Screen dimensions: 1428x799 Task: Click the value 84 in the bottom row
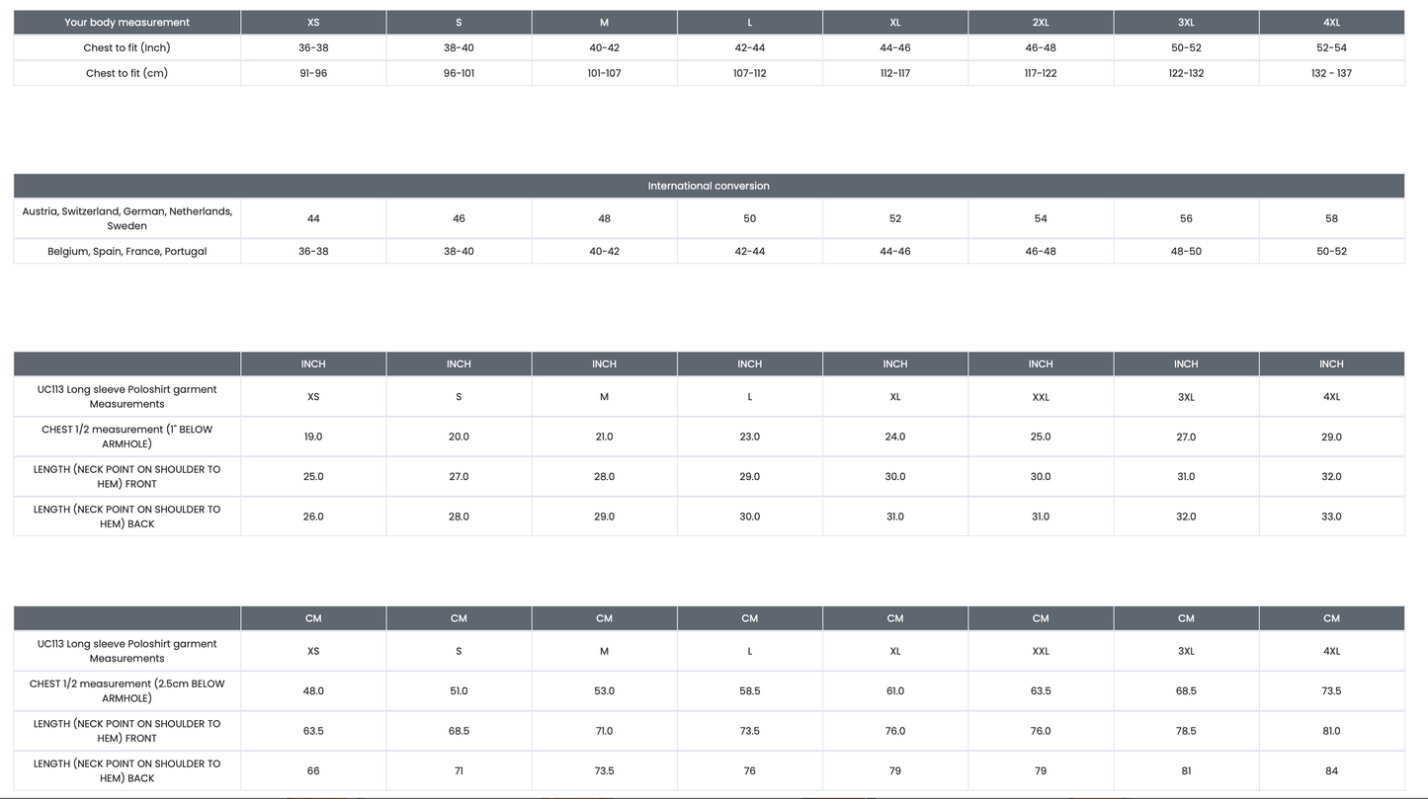1331,771
